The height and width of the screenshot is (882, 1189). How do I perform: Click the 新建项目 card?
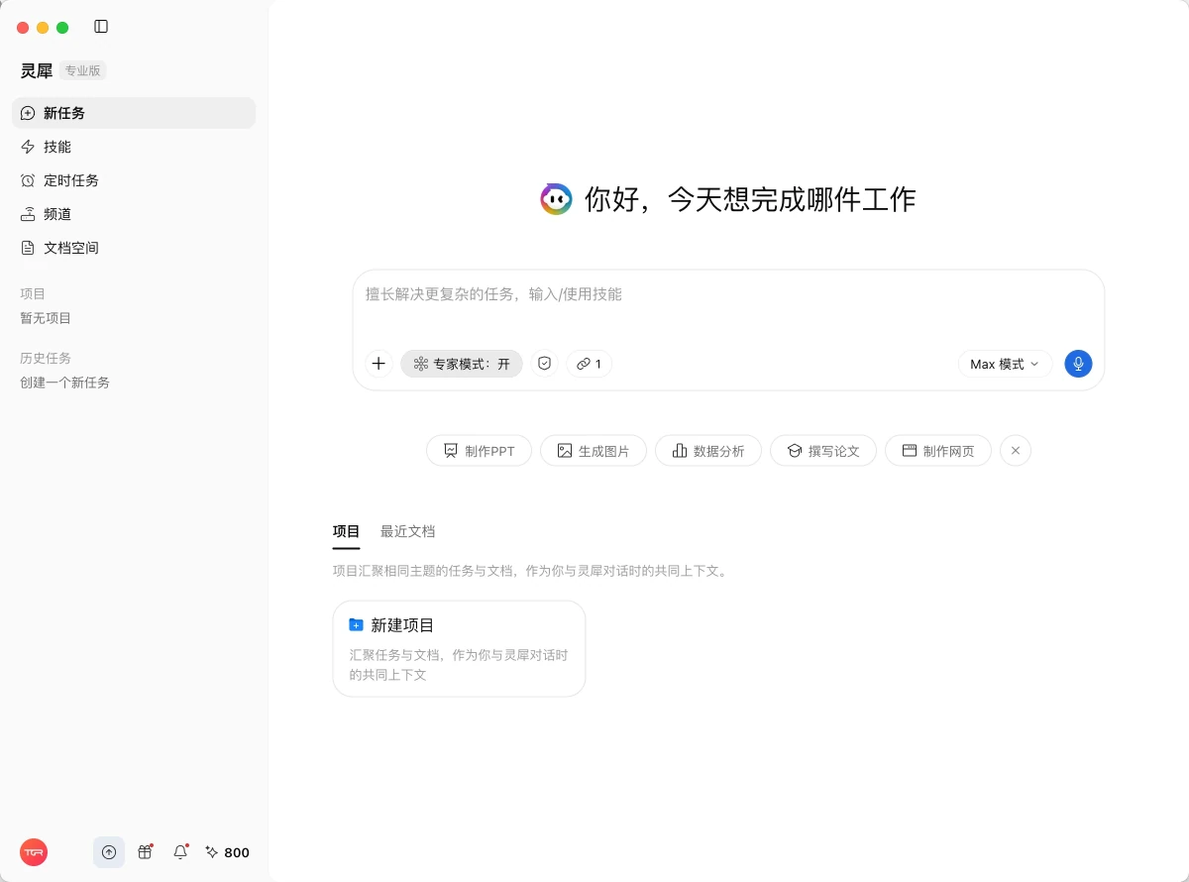(x=459, y=648)
